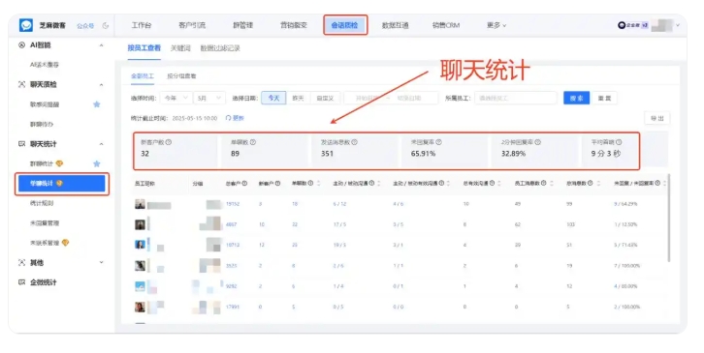This screenshot has width=704, height=353.
Task: Open 客户引流 in the top navigation
Action: click(x=192, y=25)
